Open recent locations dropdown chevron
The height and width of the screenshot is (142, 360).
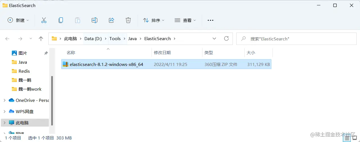click(x=31, y=39)
